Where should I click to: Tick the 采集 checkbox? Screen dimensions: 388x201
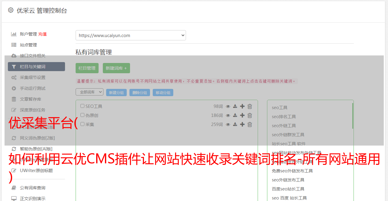(82, 124)
